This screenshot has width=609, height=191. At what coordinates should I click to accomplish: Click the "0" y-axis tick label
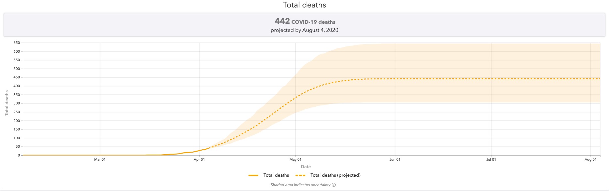point(19,155)
